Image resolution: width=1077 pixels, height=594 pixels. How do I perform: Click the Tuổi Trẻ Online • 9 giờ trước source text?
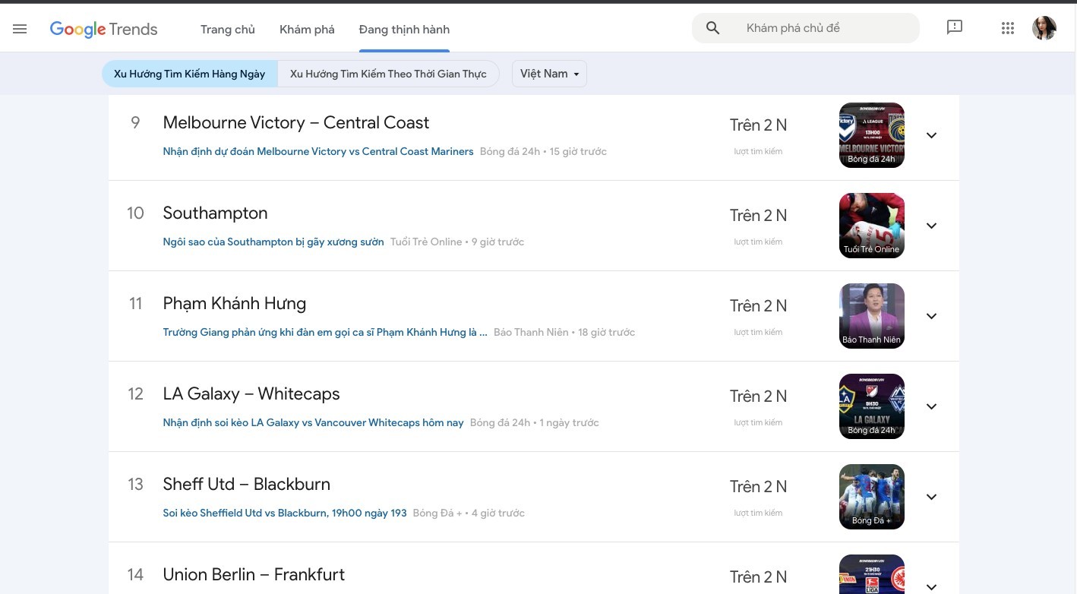(x=457, y=242)
